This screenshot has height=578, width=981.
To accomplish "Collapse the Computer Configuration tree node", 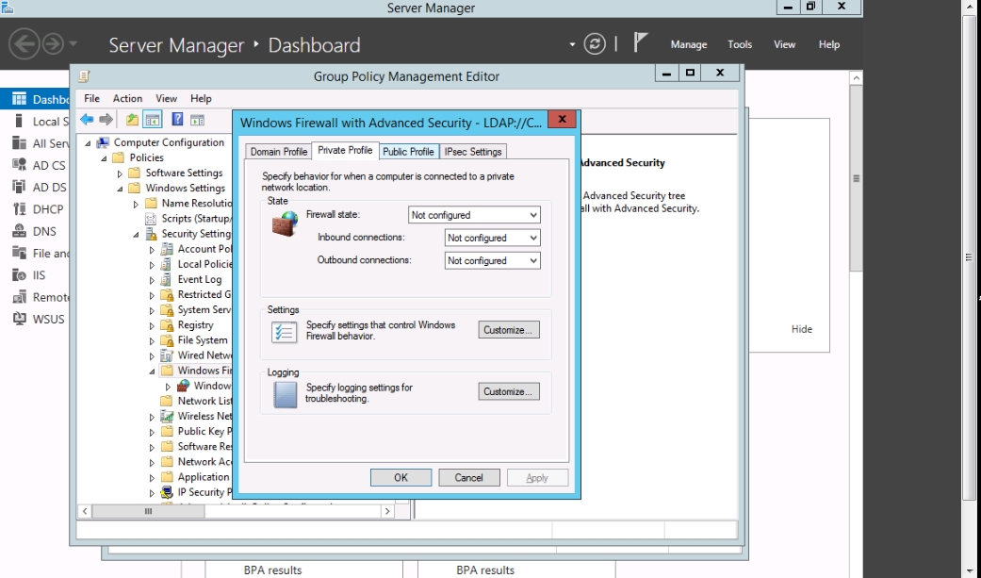I will click(89, 143).
